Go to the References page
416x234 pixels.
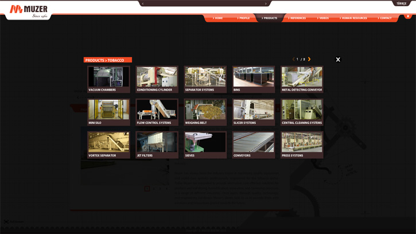(297, 18)
